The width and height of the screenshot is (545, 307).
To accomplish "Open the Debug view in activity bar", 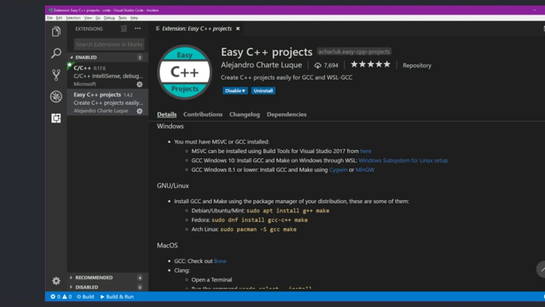I will click(56, 97).
